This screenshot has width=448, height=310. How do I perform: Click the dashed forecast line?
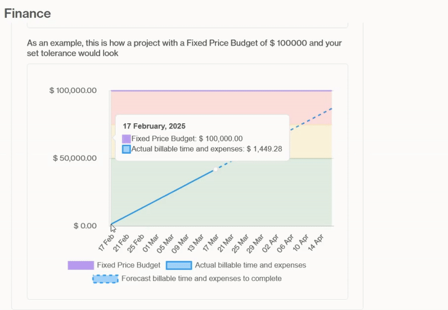coord(314,118)
